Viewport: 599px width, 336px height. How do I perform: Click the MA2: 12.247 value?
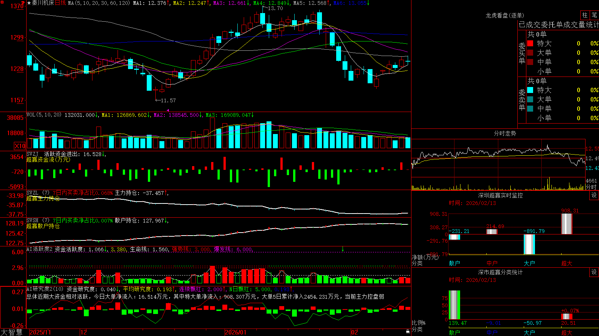click(x=189, y=3)
